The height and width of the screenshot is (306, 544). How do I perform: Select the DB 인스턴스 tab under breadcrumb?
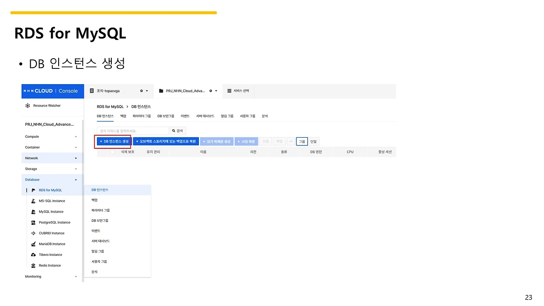(x=105, y=116)
